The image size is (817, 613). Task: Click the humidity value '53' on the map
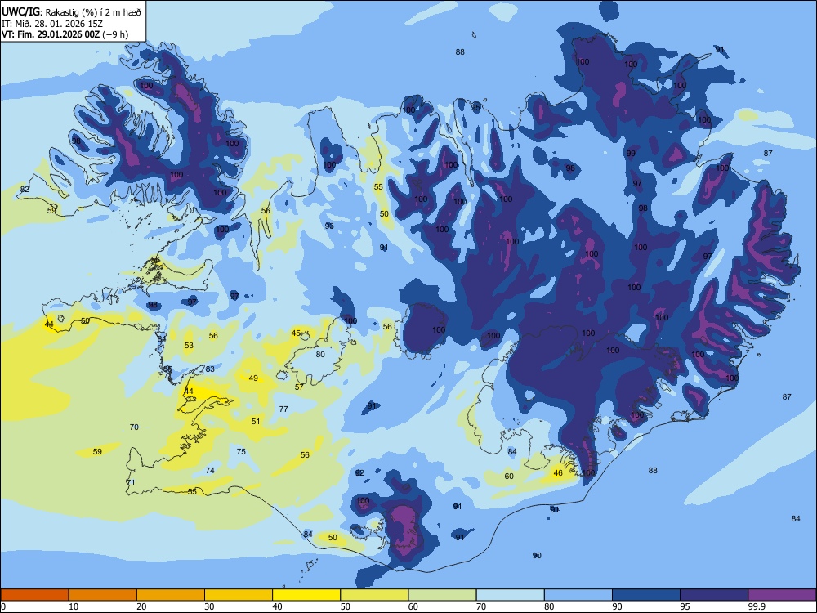189,345
